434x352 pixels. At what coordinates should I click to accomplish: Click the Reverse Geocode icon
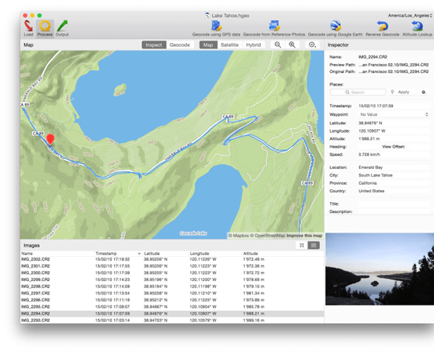tap(383, 26)
